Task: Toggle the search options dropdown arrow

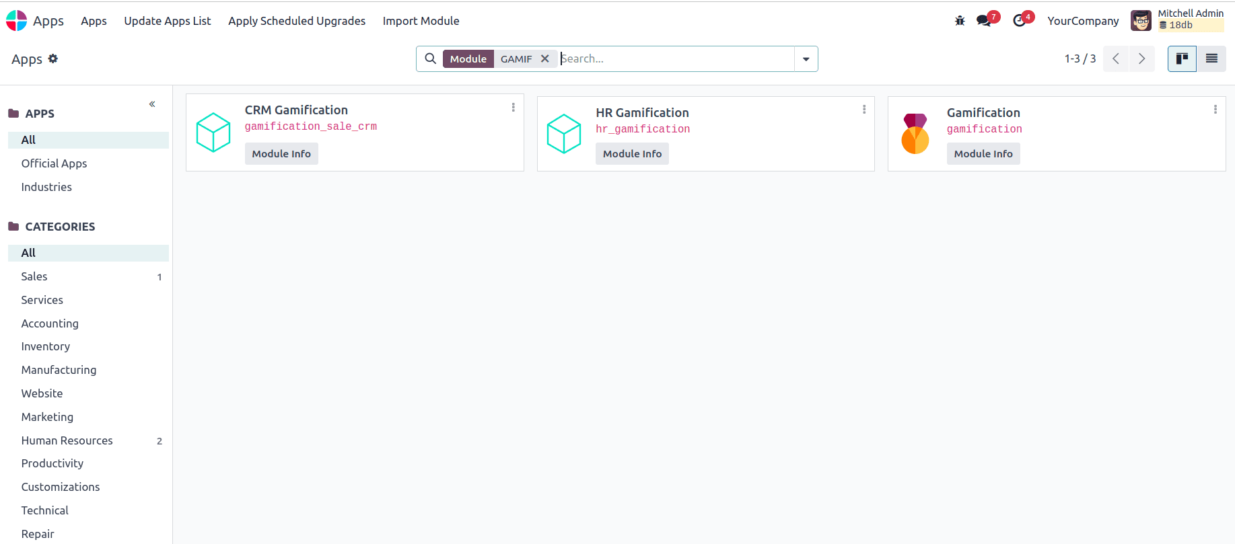Action: coord(806,59)
